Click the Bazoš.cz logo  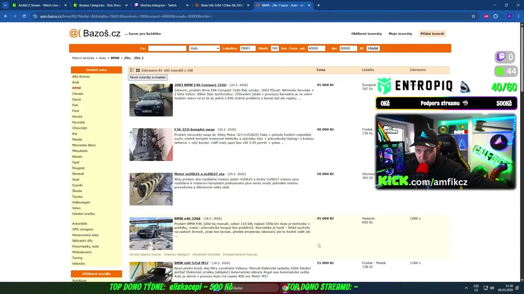pos(95,33)
